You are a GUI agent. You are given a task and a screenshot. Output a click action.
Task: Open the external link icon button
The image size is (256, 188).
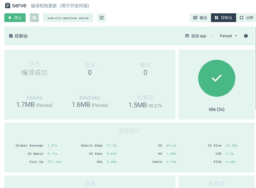tap(101, 18)
